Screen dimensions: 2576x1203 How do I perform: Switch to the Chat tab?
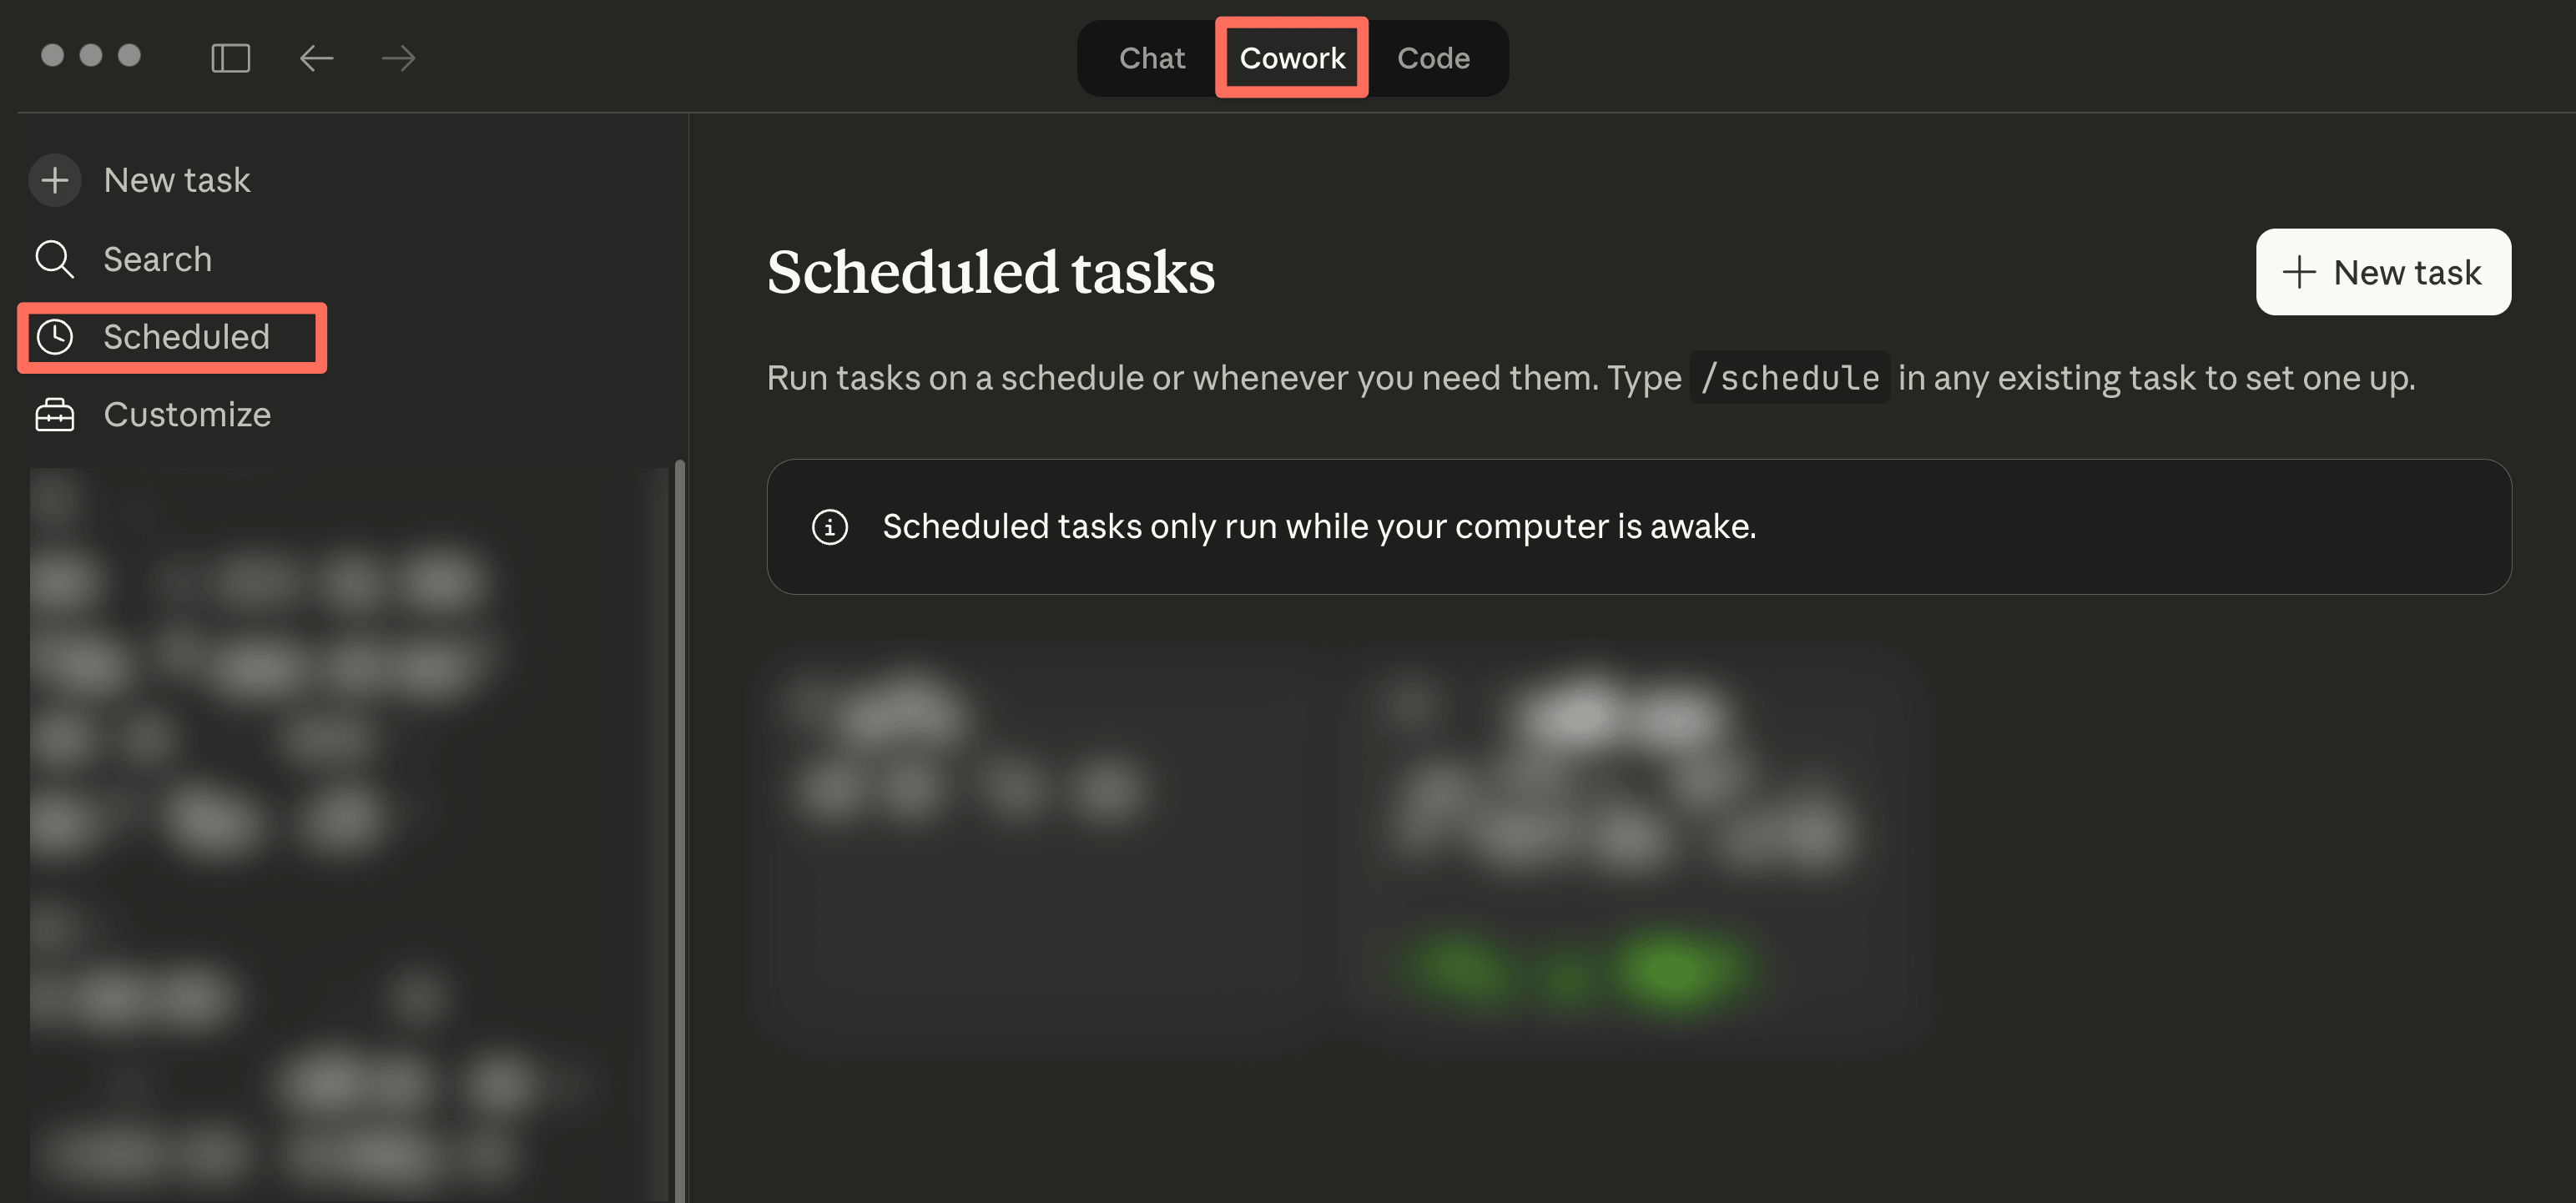point(1151,57)
